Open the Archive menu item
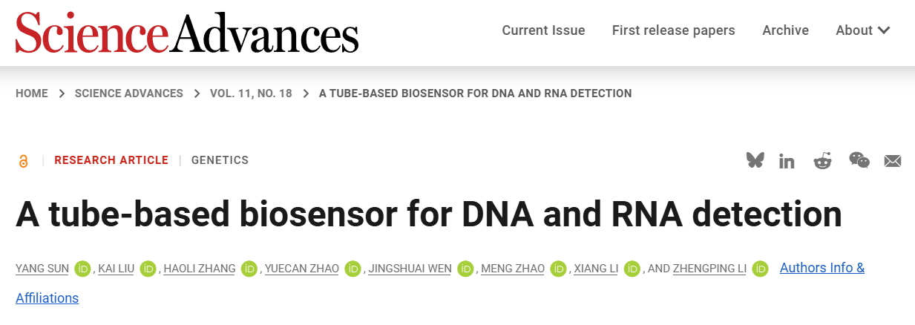This screenshot has width=915, height=325. [x=785, y=30]
